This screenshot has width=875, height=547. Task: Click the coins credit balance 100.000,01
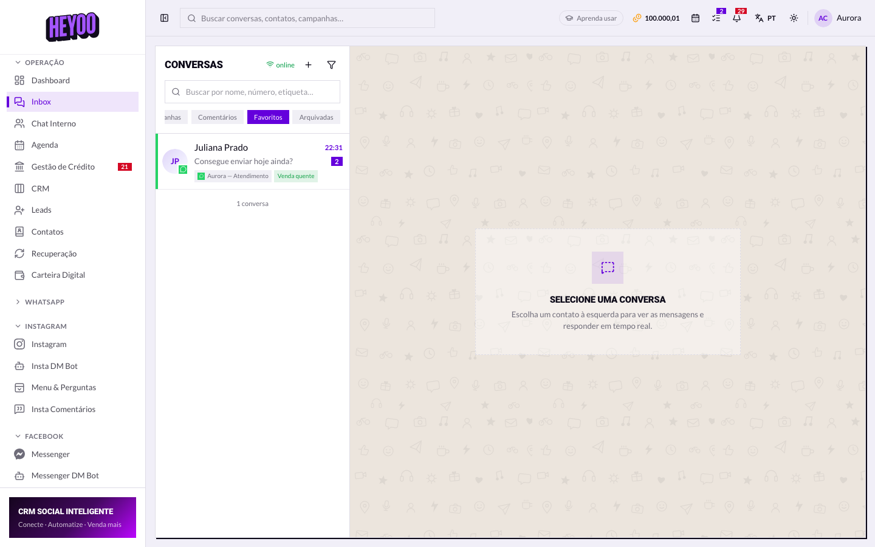pyautogui.click(x=656, y=18)
